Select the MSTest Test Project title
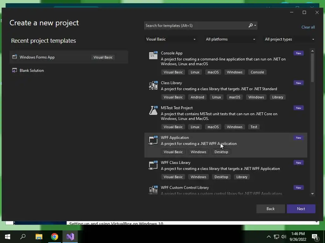This screenshot has height=243, width=325. (176, 108)
